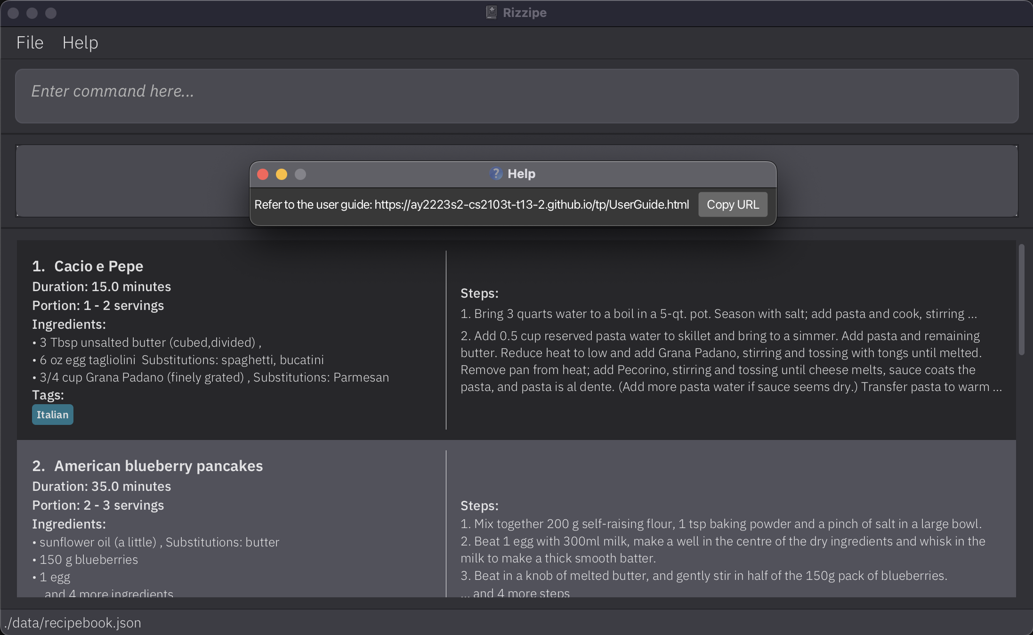This screenshot has height=635, width=1033.
Task: Open the Help menu
Action: [81, 41]
